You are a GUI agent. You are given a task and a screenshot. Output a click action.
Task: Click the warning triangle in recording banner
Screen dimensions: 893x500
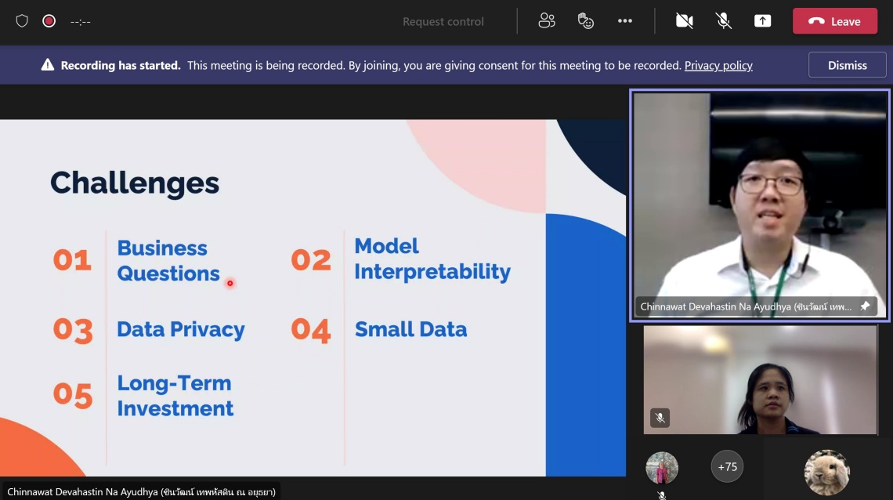pyautogui.click(x=48, y=66)
